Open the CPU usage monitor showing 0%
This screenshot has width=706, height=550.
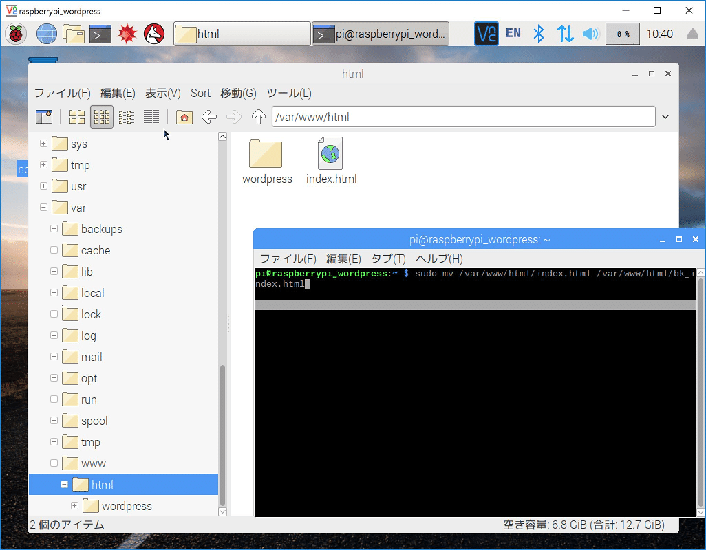coord(623,34)
